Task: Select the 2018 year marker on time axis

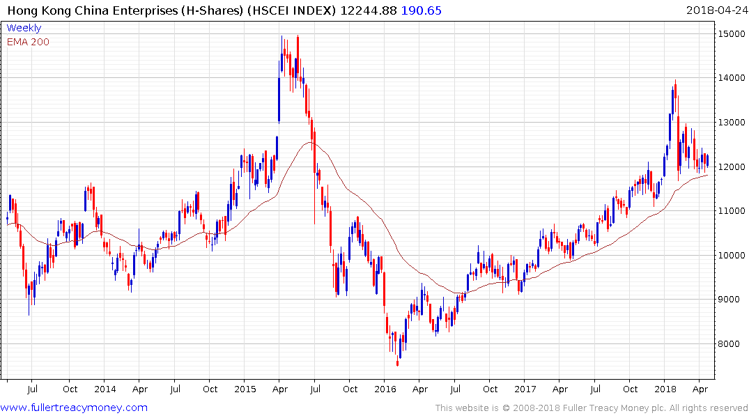Action: point(665,389)
